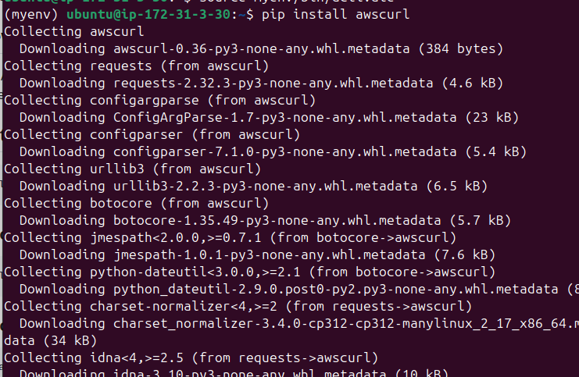This screenshot has height=377, width=579.
Task: Click the ubuntu@ip-172-31-3-30 prompt hostname
Action: tap(145, 15)
